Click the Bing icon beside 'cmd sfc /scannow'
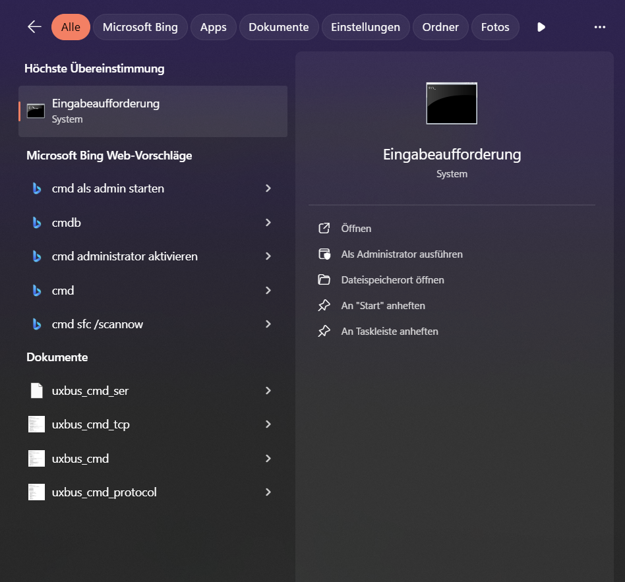 coord(37,324)
